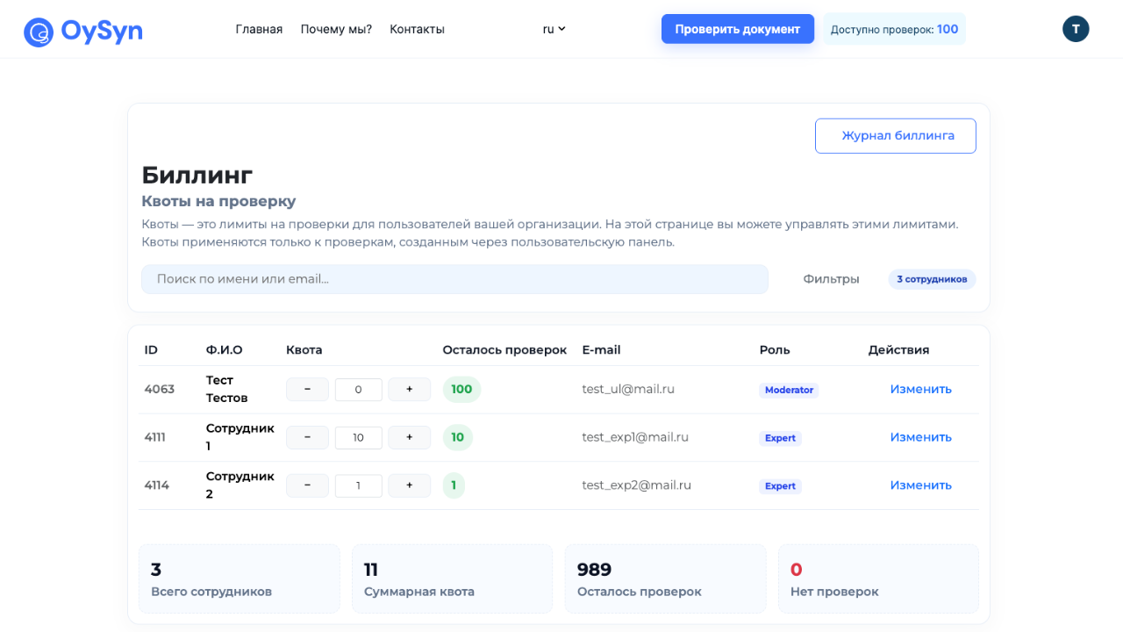1123x632 pixels.
Task: Expand the ru language dropdown
Action: (554, 29)
